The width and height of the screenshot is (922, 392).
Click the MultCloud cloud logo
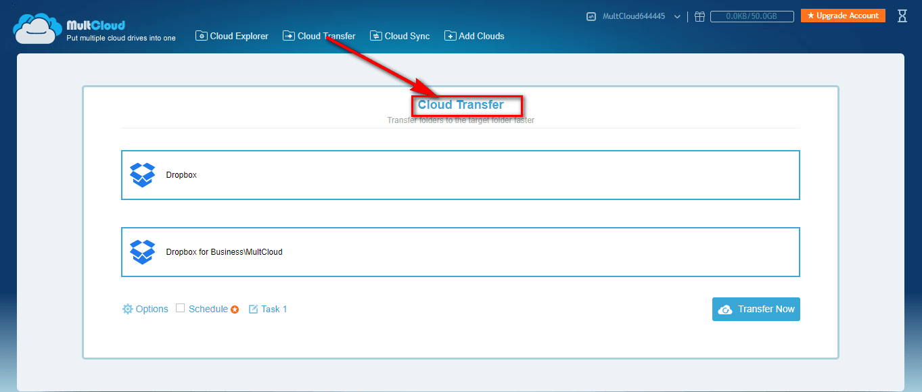point(38,29)
